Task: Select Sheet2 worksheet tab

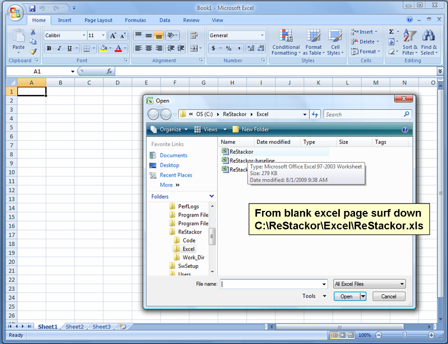Action: (74, 327)
